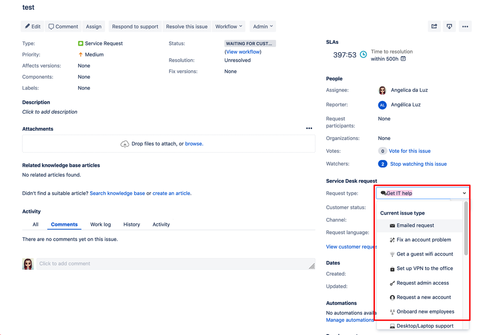
Task: Open the Attachments options ellipsis
Action: pyautogui.click(x=309, y=128)
